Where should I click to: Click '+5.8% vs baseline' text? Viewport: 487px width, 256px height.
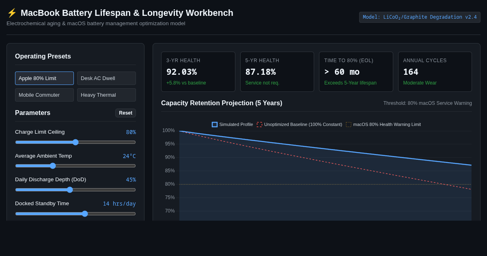point(186,83)
